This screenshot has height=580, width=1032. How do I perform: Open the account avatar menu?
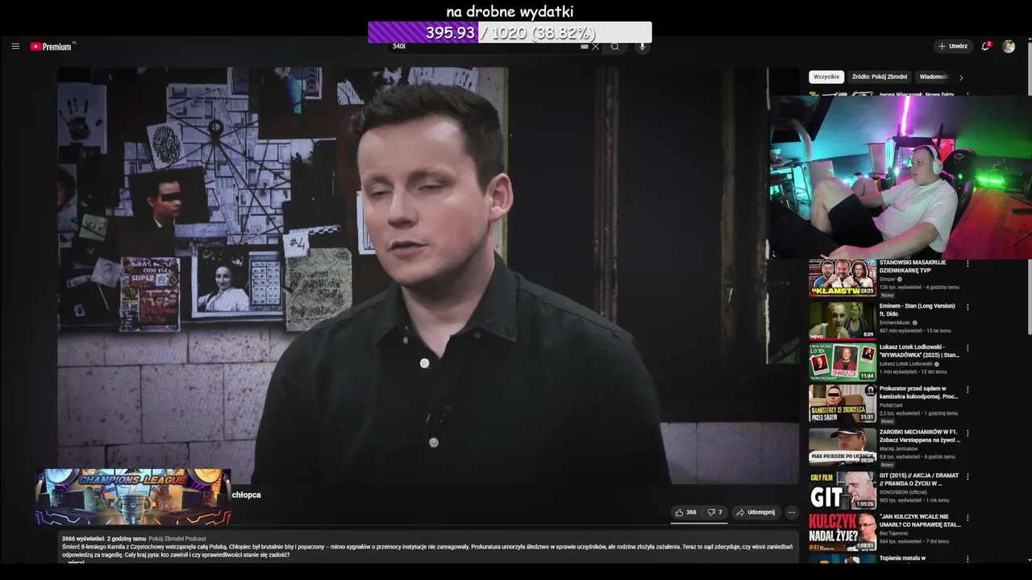[x=1009, y=47]
